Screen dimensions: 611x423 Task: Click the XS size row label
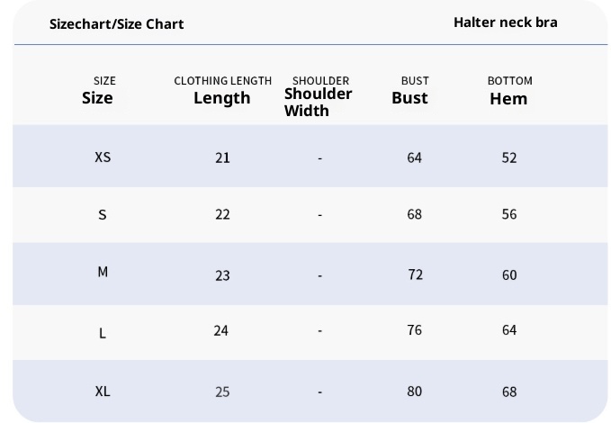click(103, 157)
